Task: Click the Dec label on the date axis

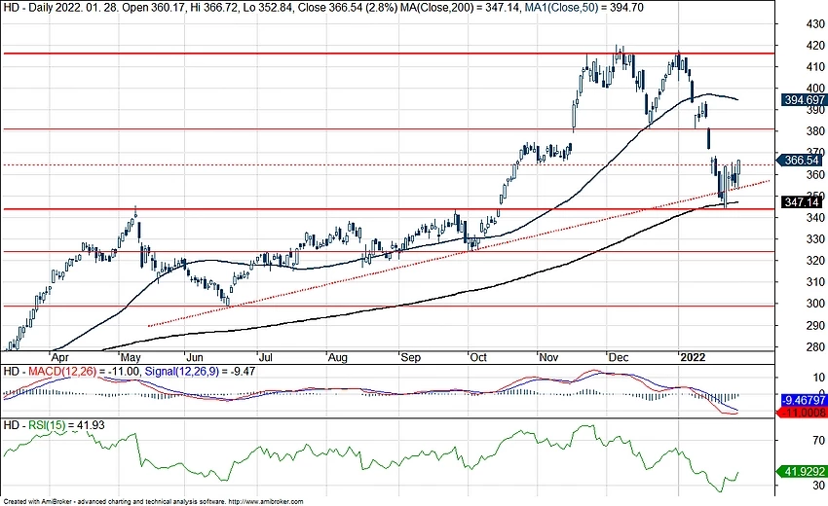Action: [x=619, y=357]
